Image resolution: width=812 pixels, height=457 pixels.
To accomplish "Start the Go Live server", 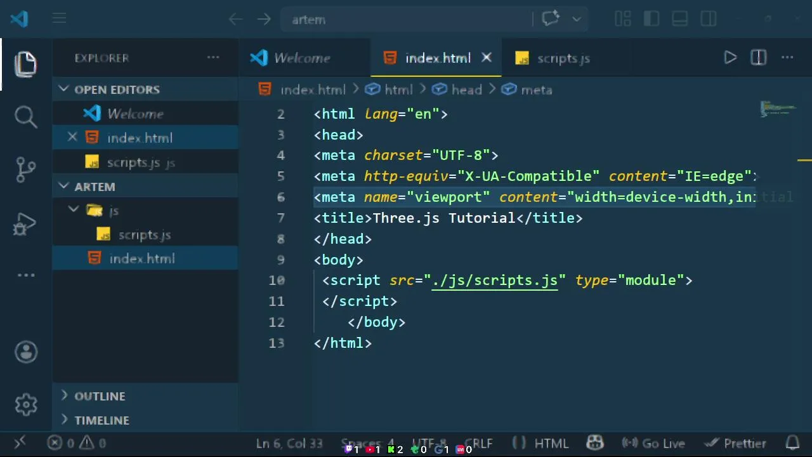I will [653, 443].
